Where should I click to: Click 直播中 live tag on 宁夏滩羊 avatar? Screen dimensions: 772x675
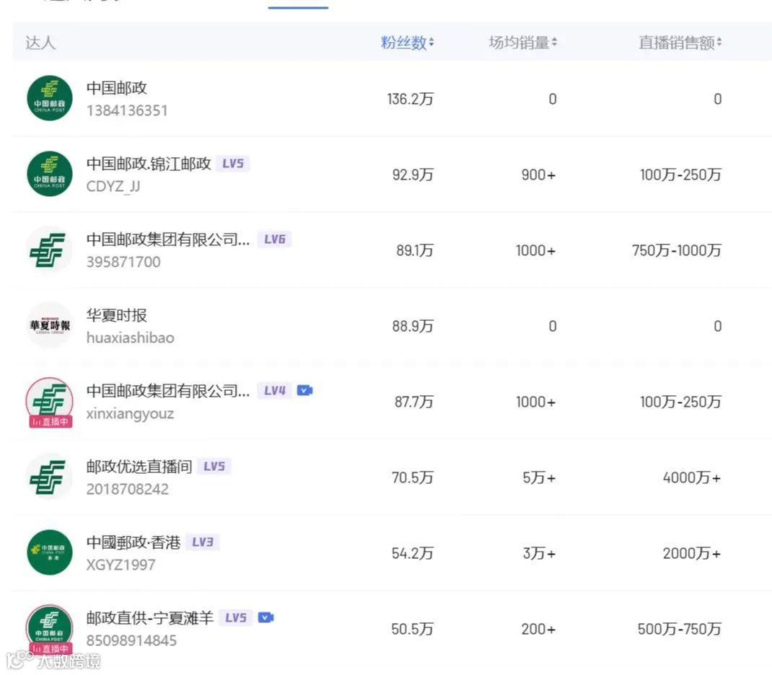click(x=51, y=649)
